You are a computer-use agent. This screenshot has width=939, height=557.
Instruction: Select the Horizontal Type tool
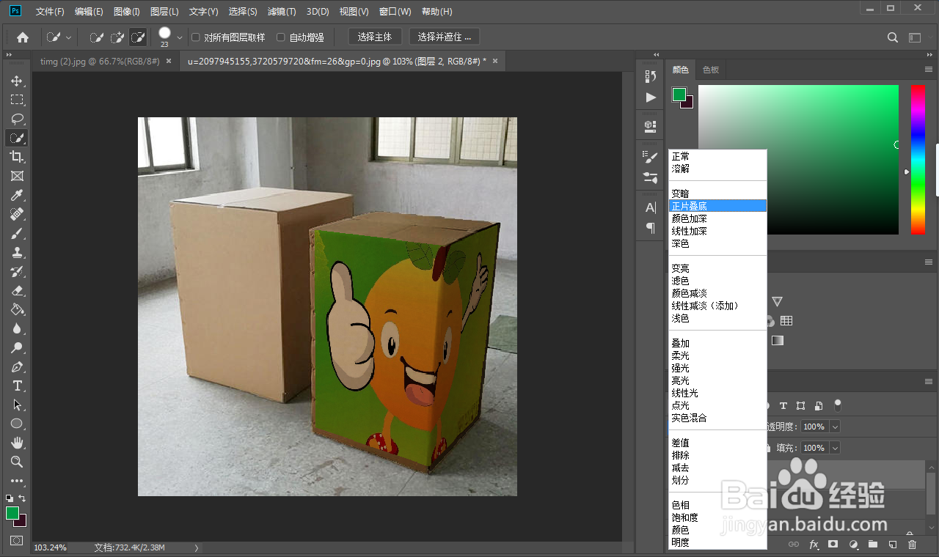click(x=17, y=386)
